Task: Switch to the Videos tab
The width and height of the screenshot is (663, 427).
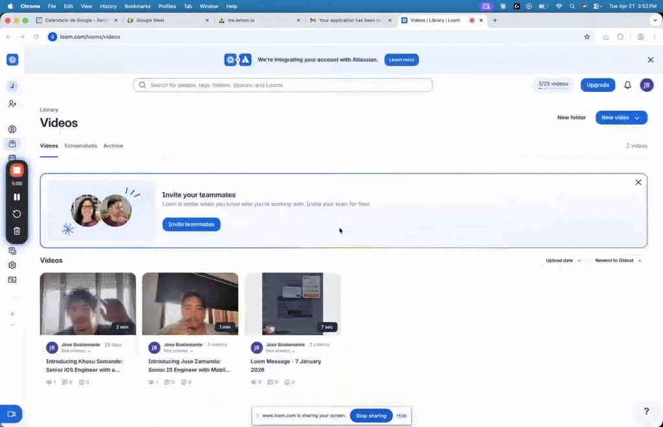Action: pos(49,146)
